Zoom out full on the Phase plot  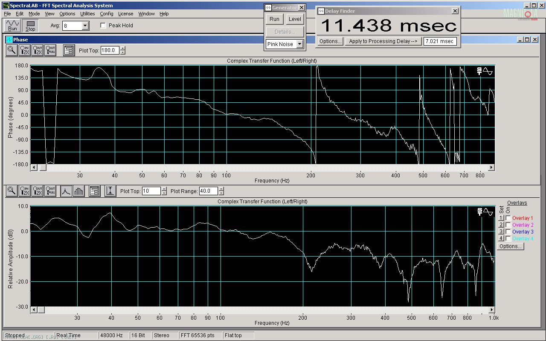(50, 50)
